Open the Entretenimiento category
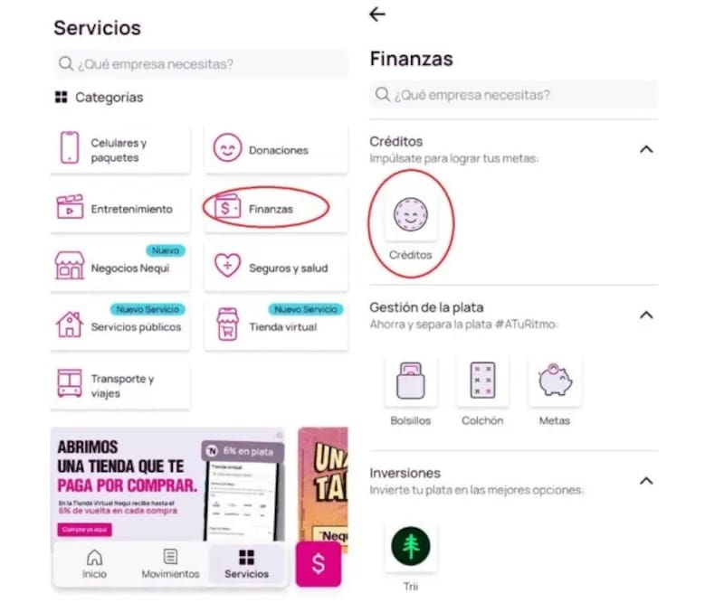The width and height of the screenshot is (724, 612). point(120,209)
